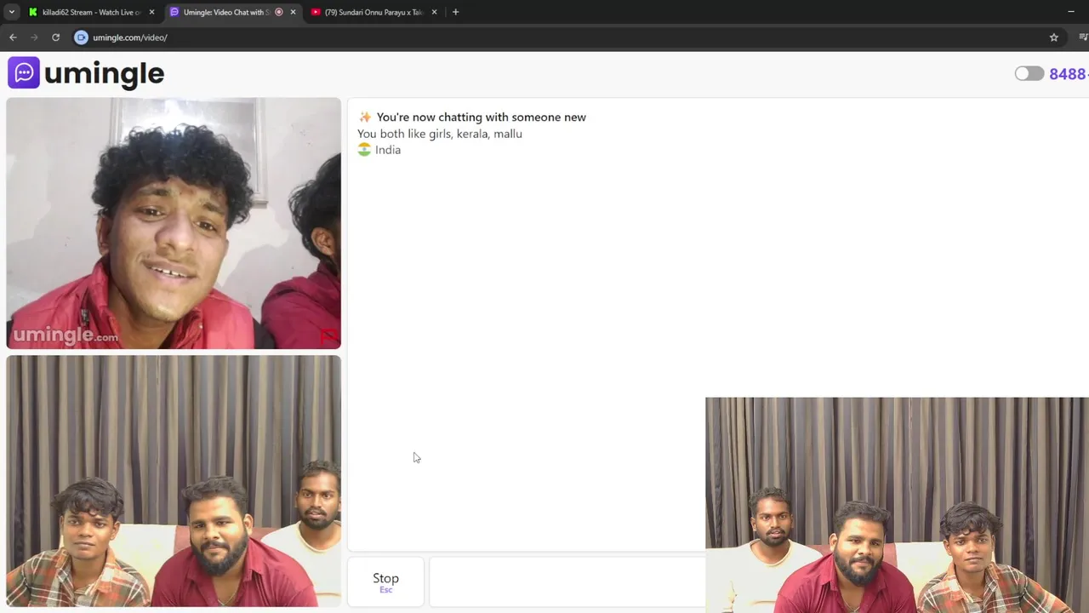Open the umingle wordmark home link

pos(104,74)
